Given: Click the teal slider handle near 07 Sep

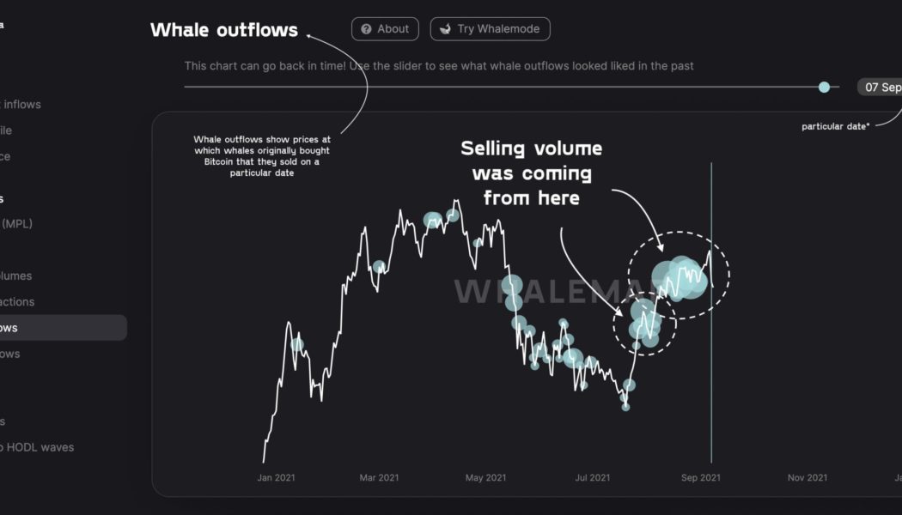Looking at the screenshot, I should tap(824, 87).
